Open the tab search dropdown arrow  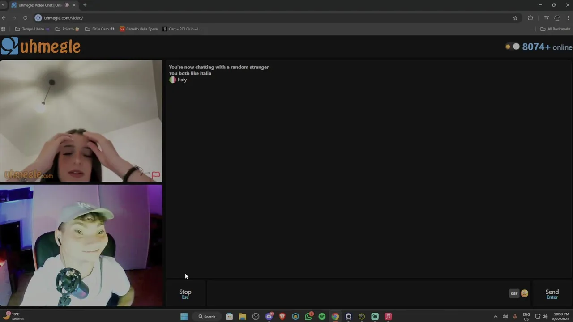pyautogui.click(x=3, y=5)
